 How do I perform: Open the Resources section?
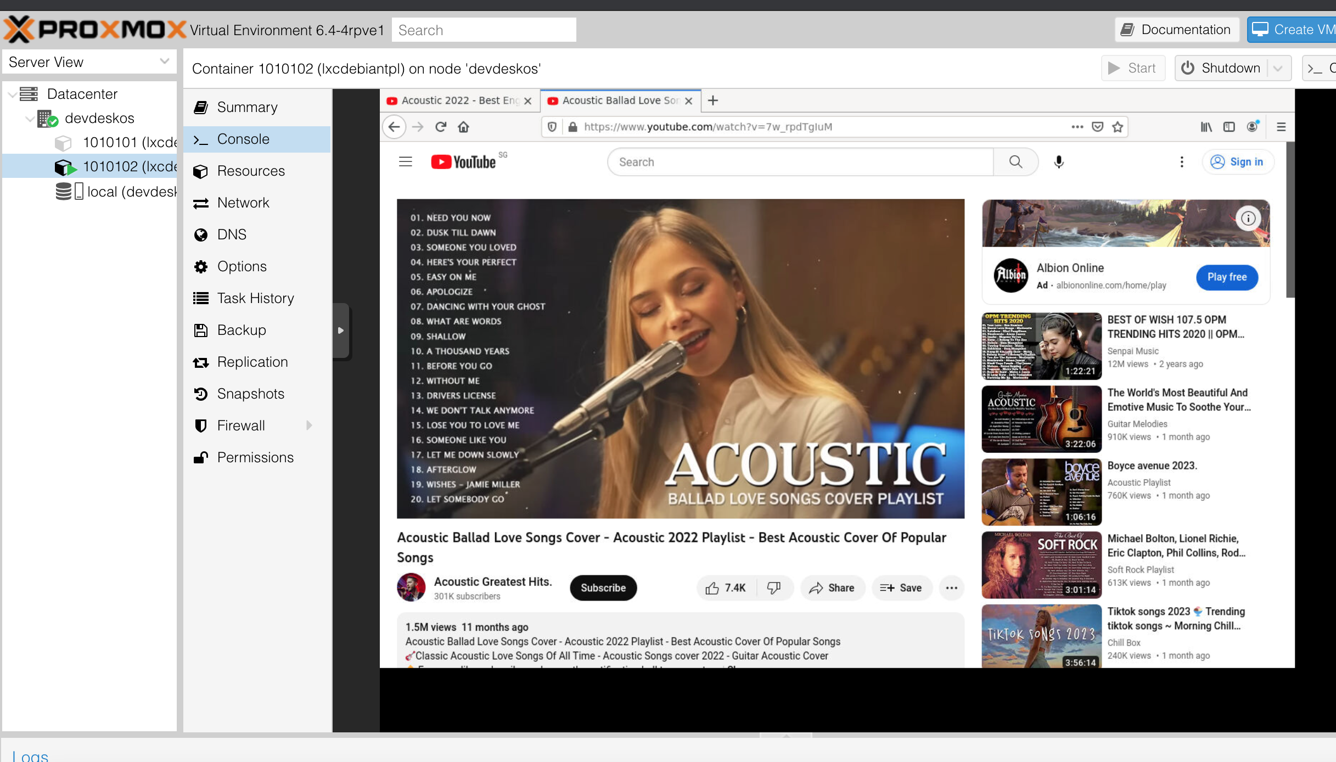pyautogui.click(x=257, y=171)
